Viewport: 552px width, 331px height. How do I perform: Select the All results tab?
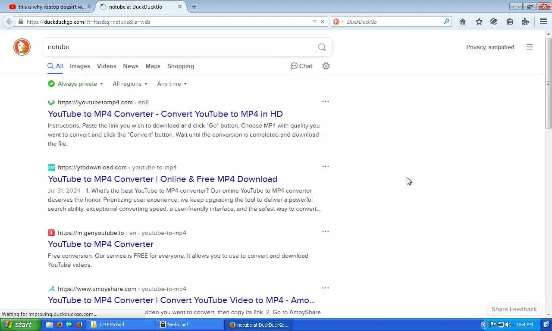click(x=55, y=66)
